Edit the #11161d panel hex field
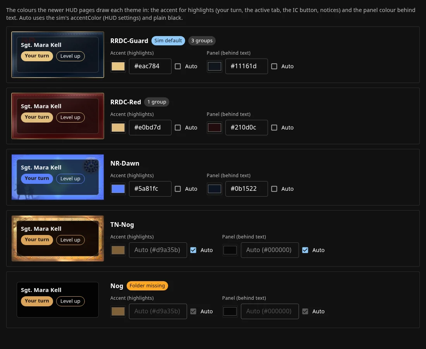Image resolution: width=426 pixels, height=349 pixels. pos(246,66)
